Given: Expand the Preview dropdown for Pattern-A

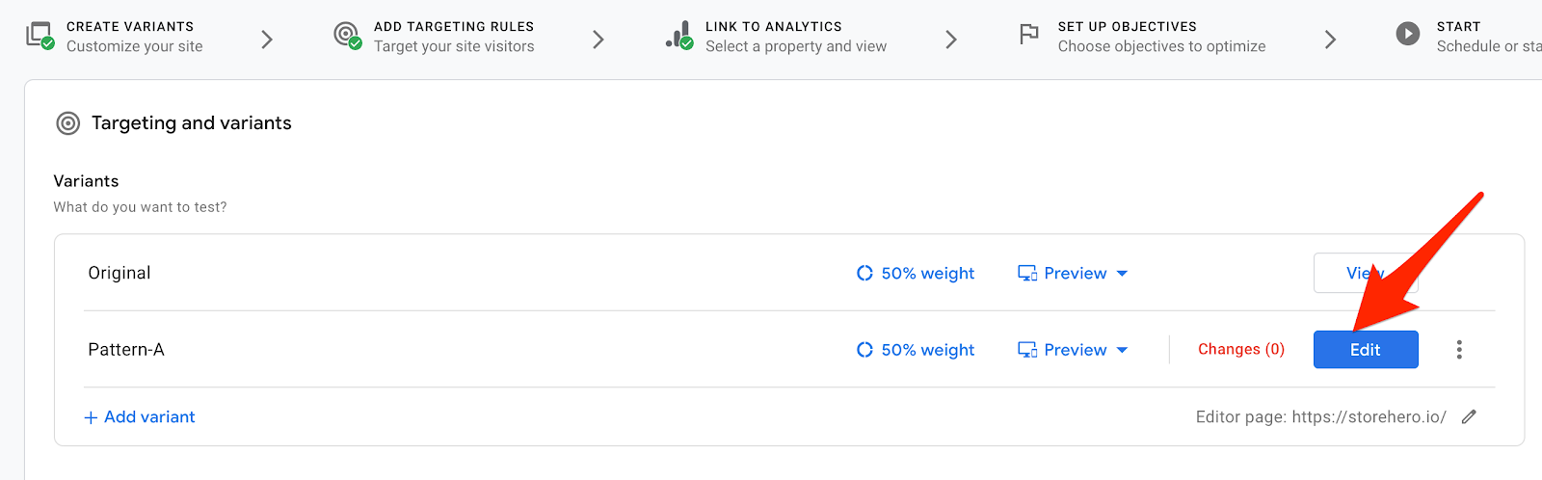Looking at the screenshot, I should click(1073, 349).
